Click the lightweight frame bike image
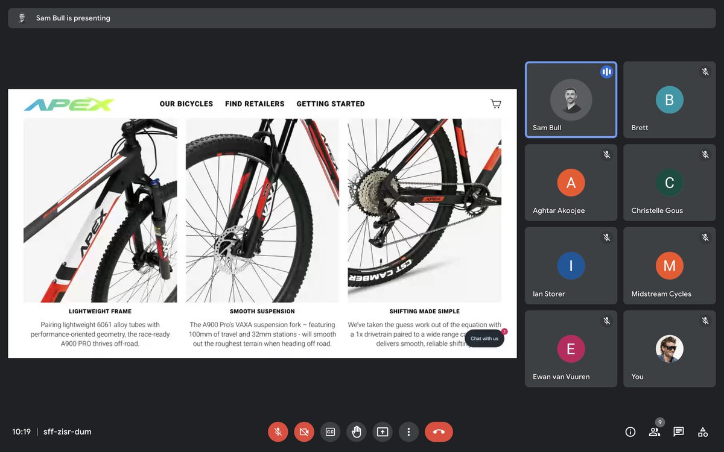 coord(100,210)
